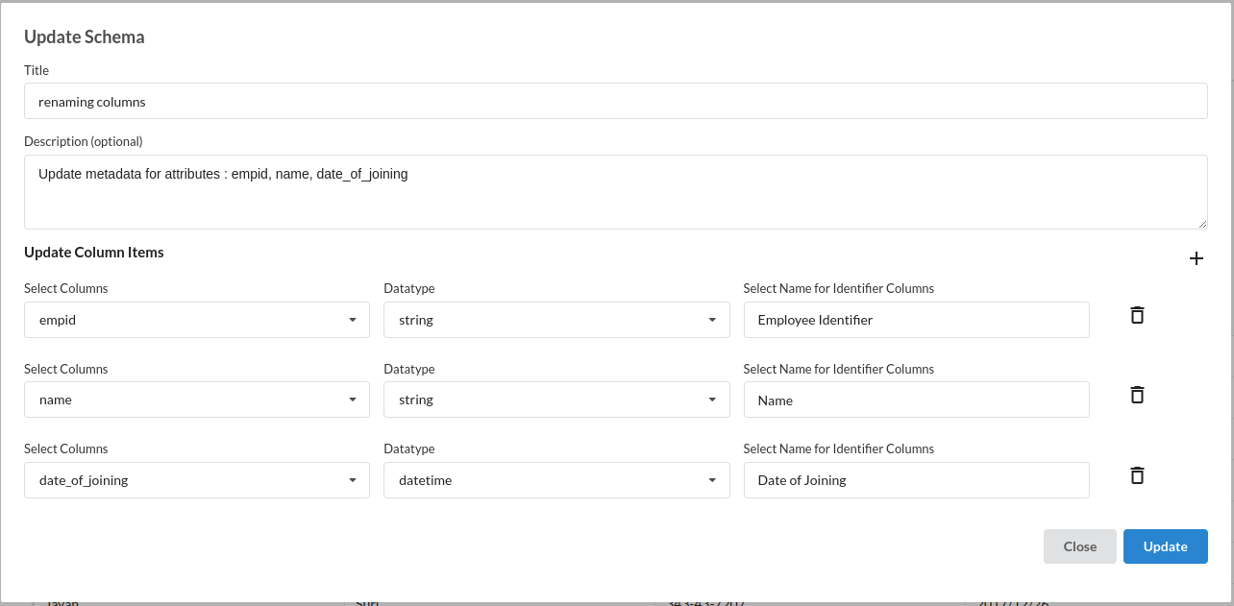The width and height of the screenshot is (1234, 606).
Task: Click the 'Description (optional)' label
Action: (84, 141)
